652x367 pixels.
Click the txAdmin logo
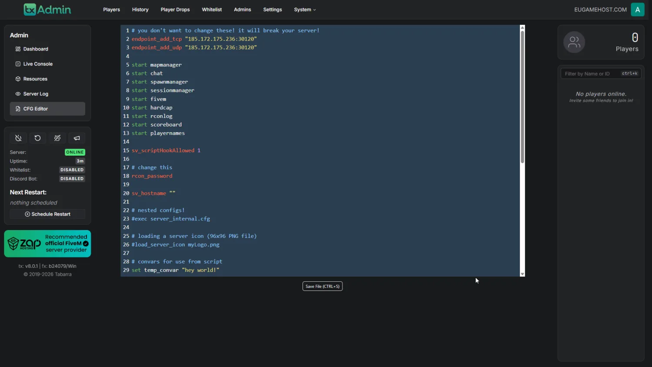[47, 10]
